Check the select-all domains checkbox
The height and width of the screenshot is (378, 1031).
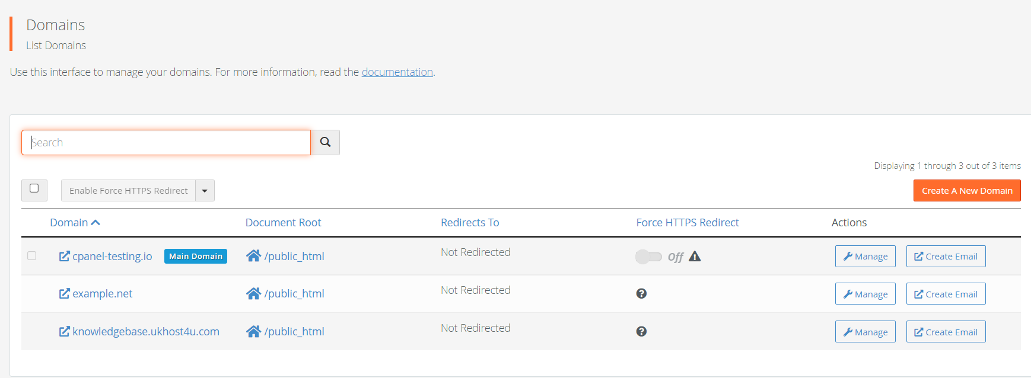pos(34,188)
